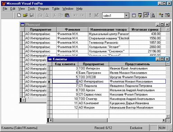Screen dimensions: 173x132
Task: Select the 21196.00 total cell
Action: click(145, 51)
